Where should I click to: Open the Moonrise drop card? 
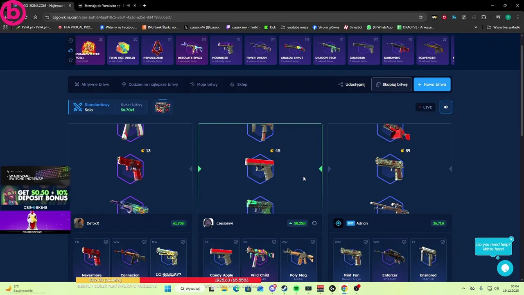pos(226,50)
